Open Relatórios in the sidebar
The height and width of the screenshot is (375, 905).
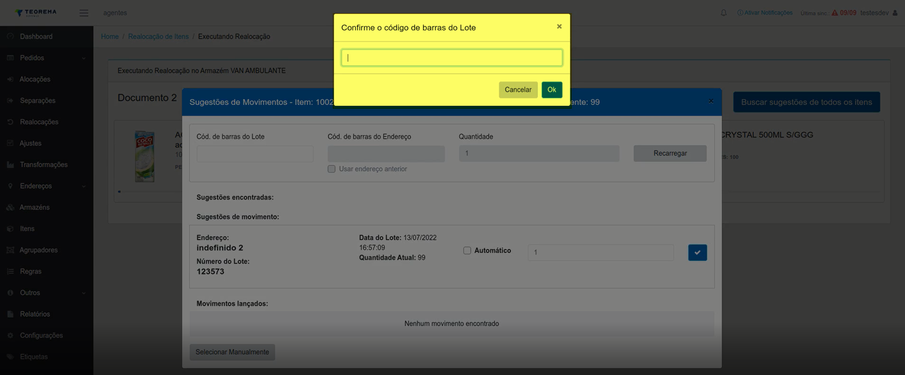[x=35, y=314]
